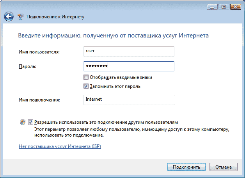Image resolution: width=245 pixels, height=178 pixels.
Task: Enable the 'Отображать вводимые знаки' checkbox
Action: pos(86,77)
